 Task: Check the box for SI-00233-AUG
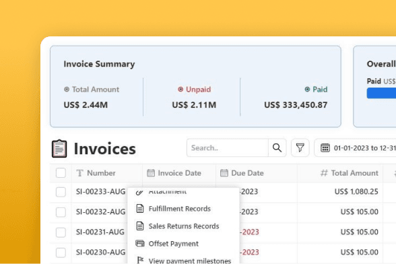click(61, 192)
